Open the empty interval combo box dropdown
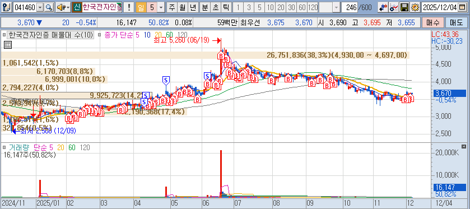Viewport: 470px width, 209px height. click(336, 7)
